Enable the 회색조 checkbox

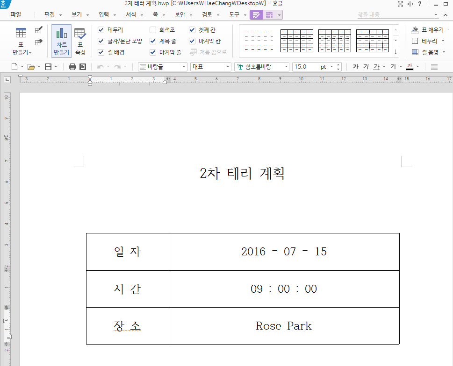[x=153, y=30]
